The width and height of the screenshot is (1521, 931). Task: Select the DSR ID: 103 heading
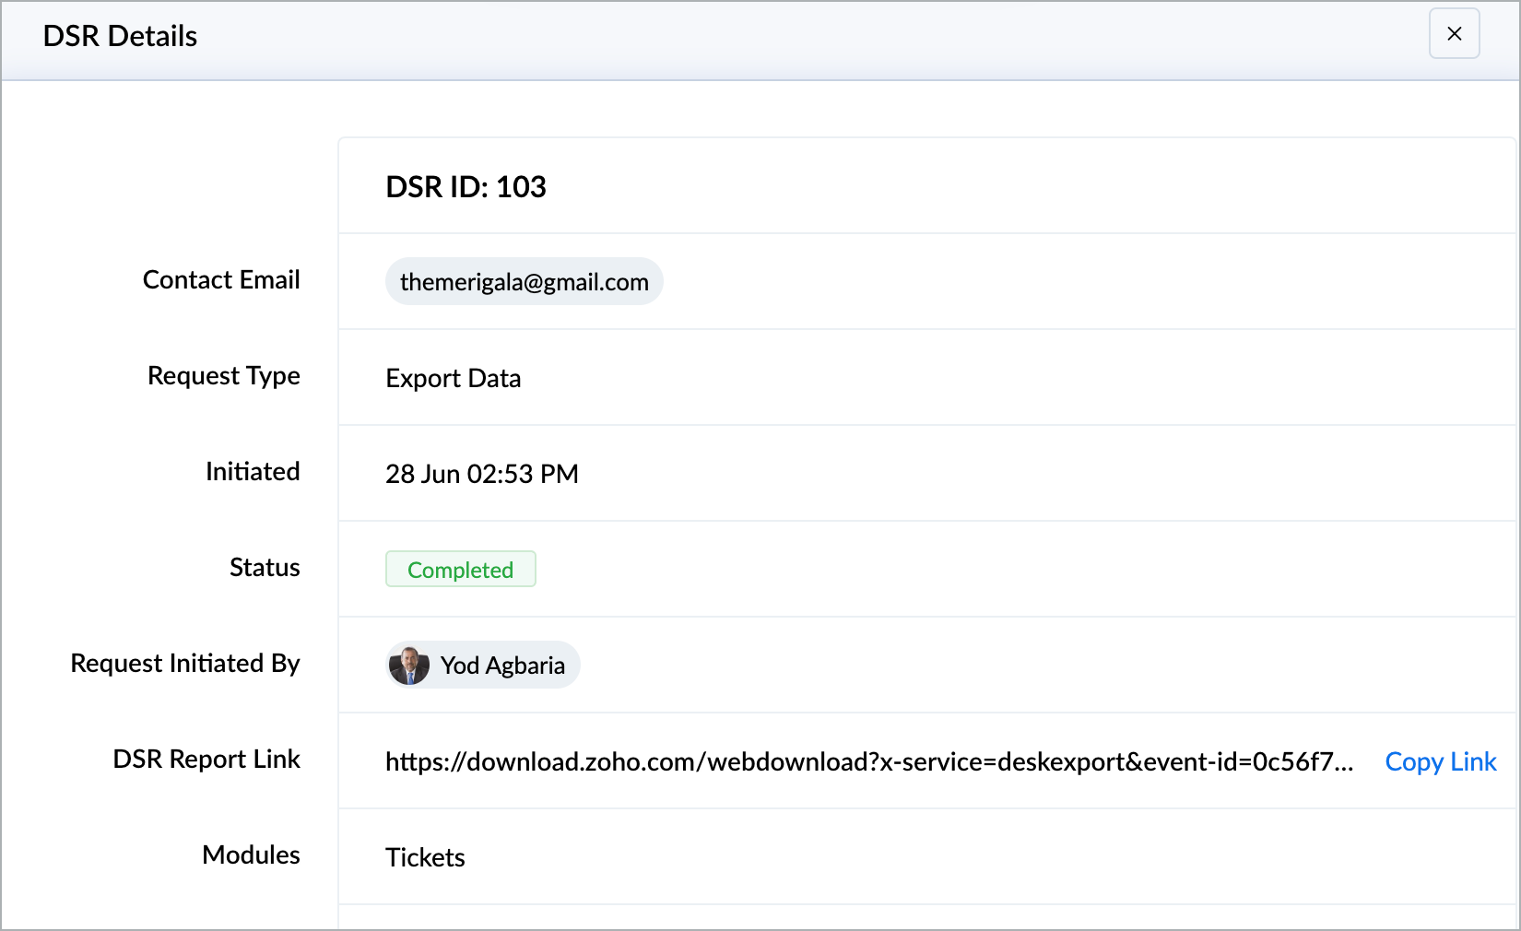[x=466, y=187]
